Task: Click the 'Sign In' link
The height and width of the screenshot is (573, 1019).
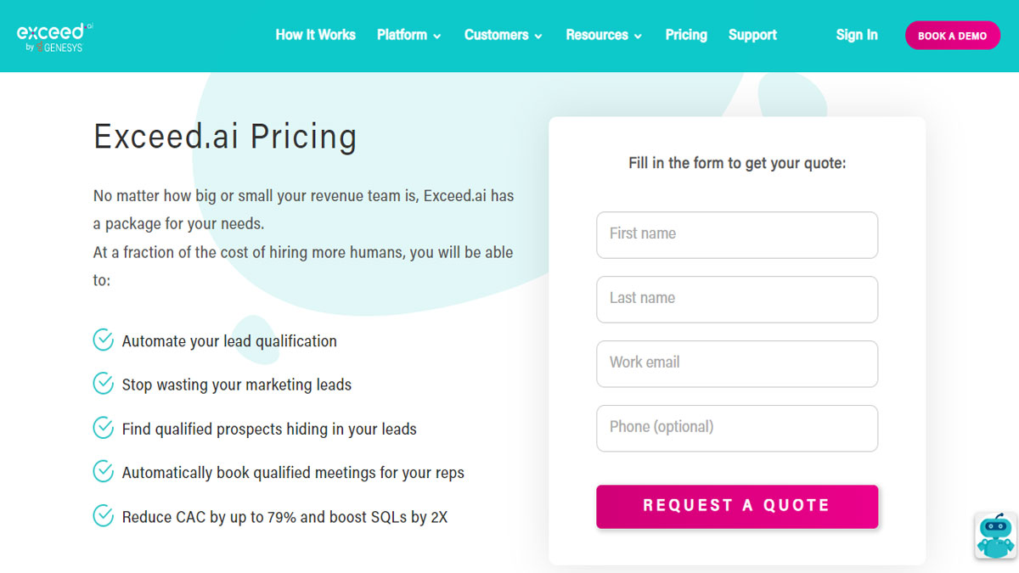Action: 857,36
